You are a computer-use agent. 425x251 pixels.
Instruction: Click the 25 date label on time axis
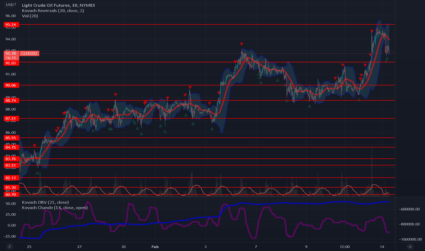tap(29, 246)
